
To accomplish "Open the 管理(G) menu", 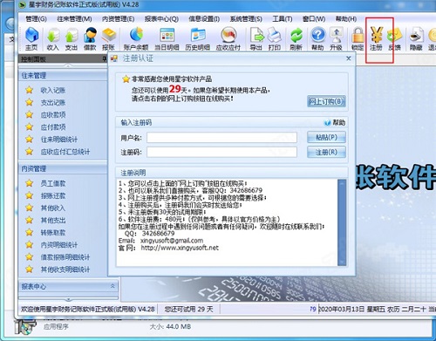I will point(36,19).
